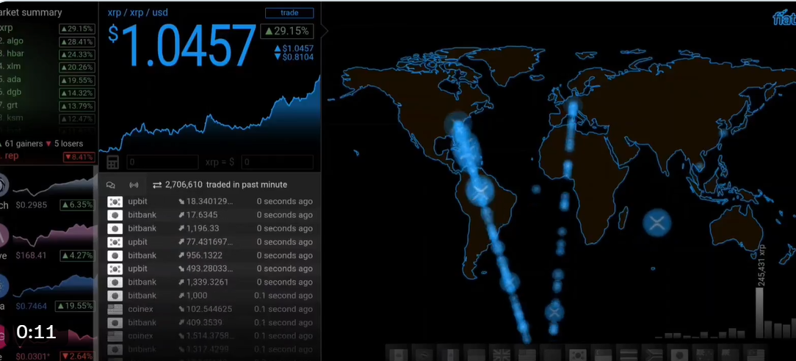Select the South Africa flag in bottom strip
Image resolution: width=796 pixels, height=361 pixels.
tap(652, 354)
